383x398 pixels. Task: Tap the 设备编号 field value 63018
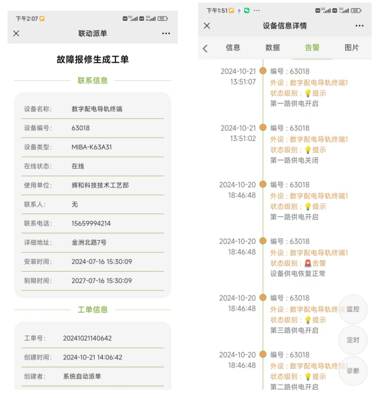click(81, 128)
